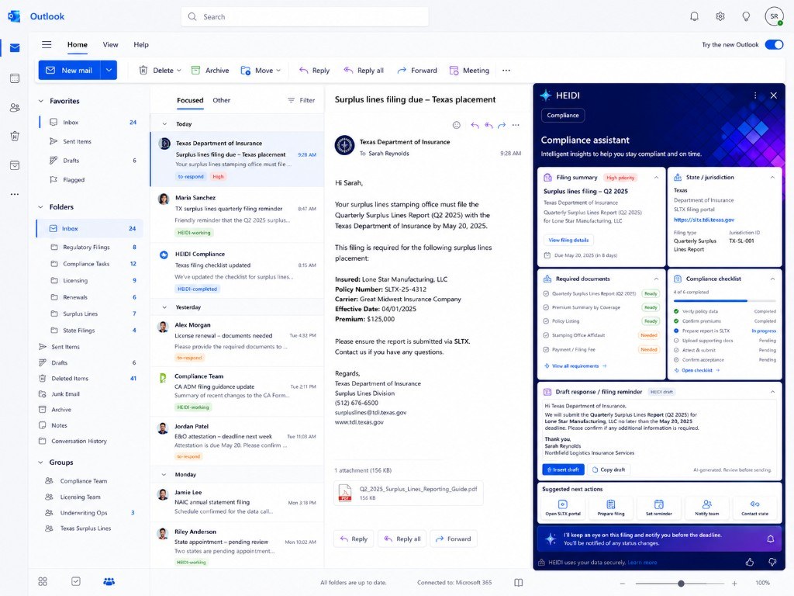Viewport: 794px width, 596px height.
Task: Click zoom out minus button
Action: [x=623, y=584]
